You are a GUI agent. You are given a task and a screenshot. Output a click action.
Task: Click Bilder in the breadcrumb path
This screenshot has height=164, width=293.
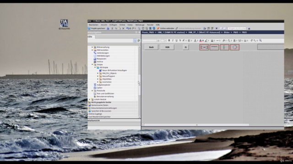coord(227,32)
